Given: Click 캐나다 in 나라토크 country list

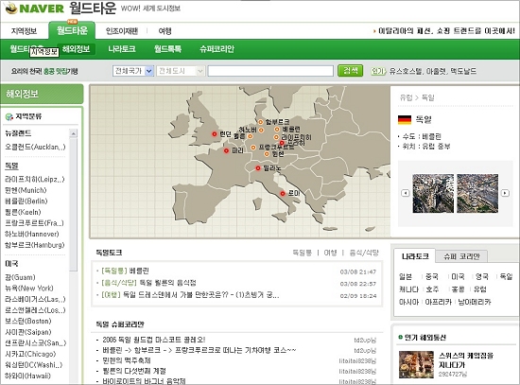Looking at the screenshot, I should (x=408, y=289).
